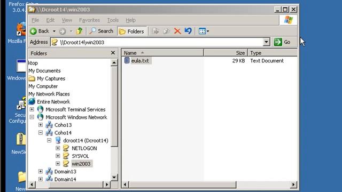Expand the NETLOGON share node

(58, 148)
